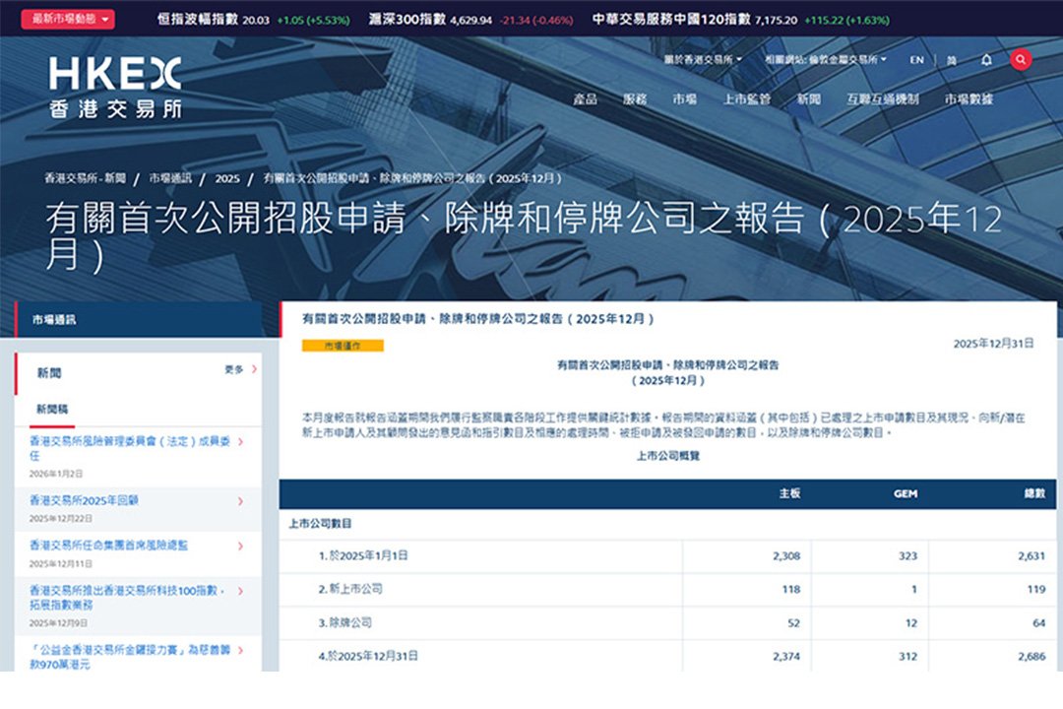1063x709 pixels.
Task: Click arrow beside 香港交易所任命集團首席風險總監
Action: pos(241,546)
